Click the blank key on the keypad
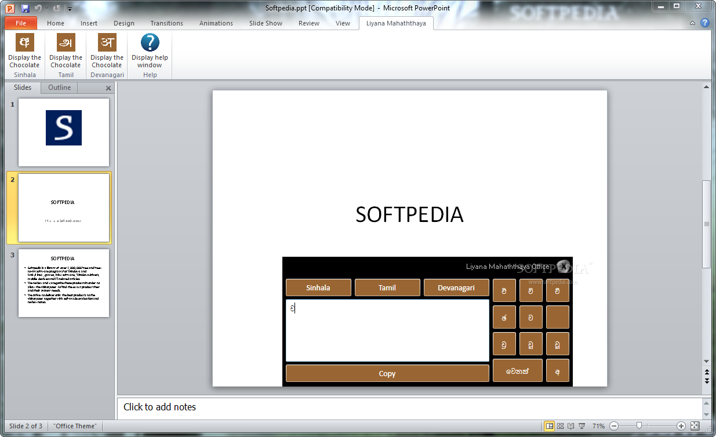Image resolution: width=716 pixels, height=437 pixels. tap(558, 317)
